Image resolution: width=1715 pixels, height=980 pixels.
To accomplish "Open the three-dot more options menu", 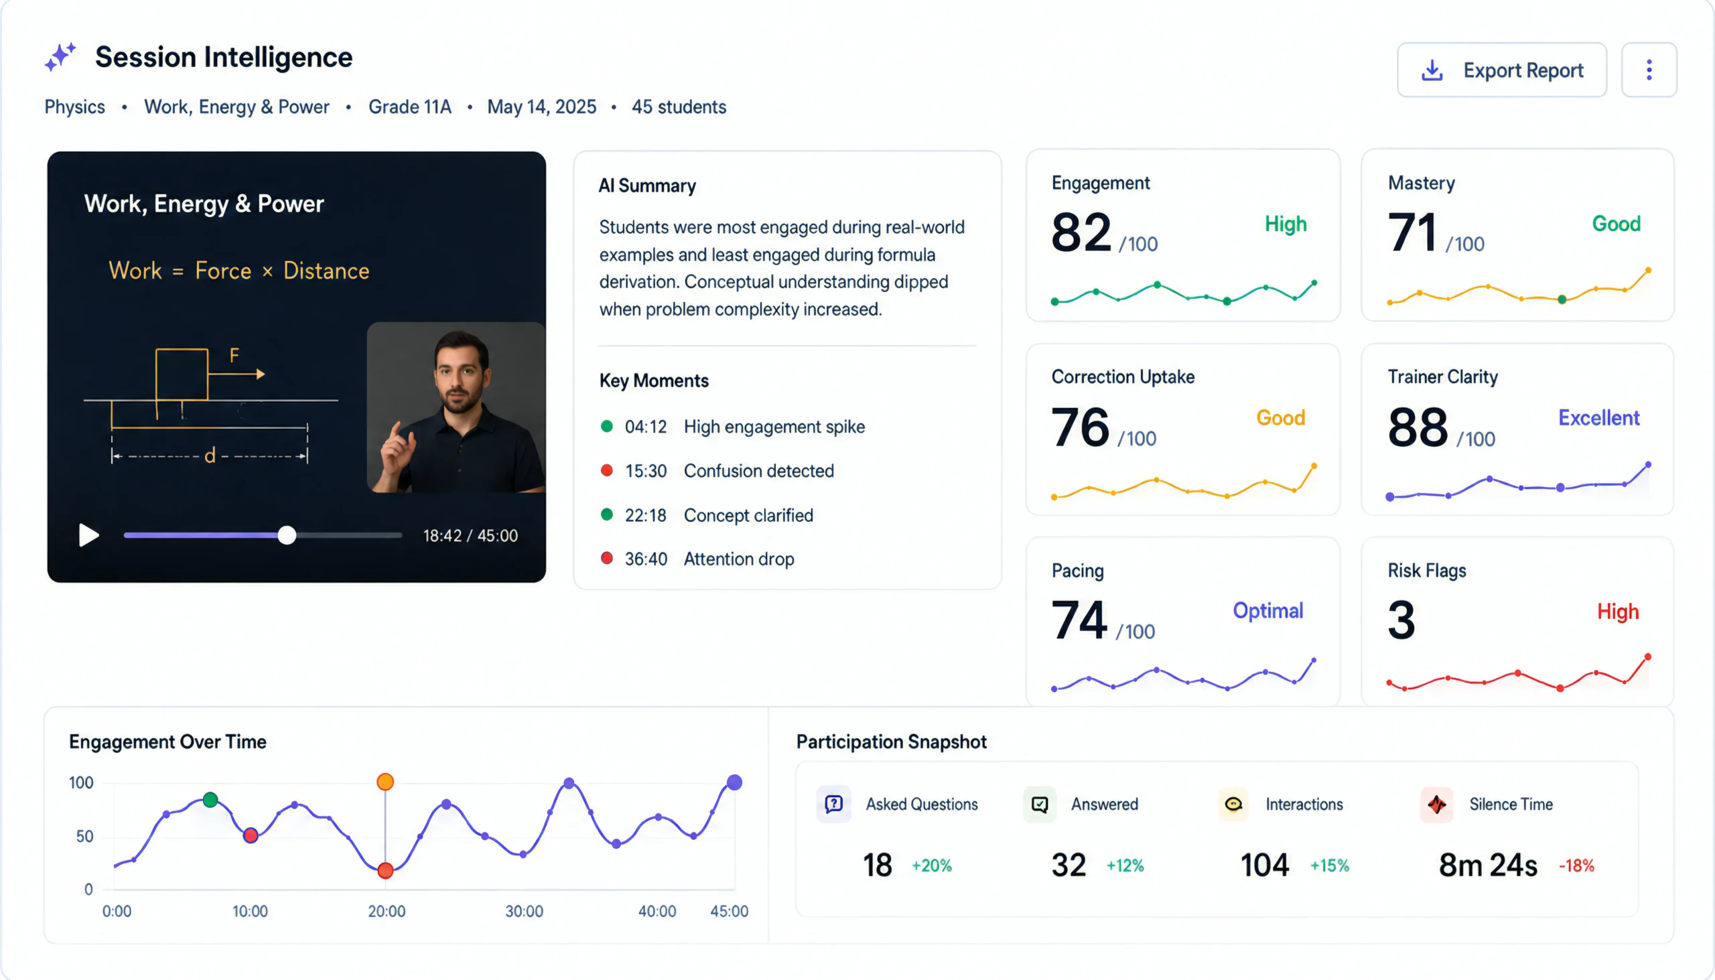I will pos(1649,70).
